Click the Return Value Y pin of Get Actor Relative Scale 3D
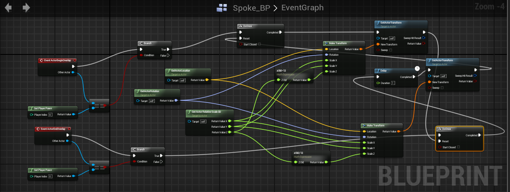Viewport: 510px width, 192px height. point(229,127)
